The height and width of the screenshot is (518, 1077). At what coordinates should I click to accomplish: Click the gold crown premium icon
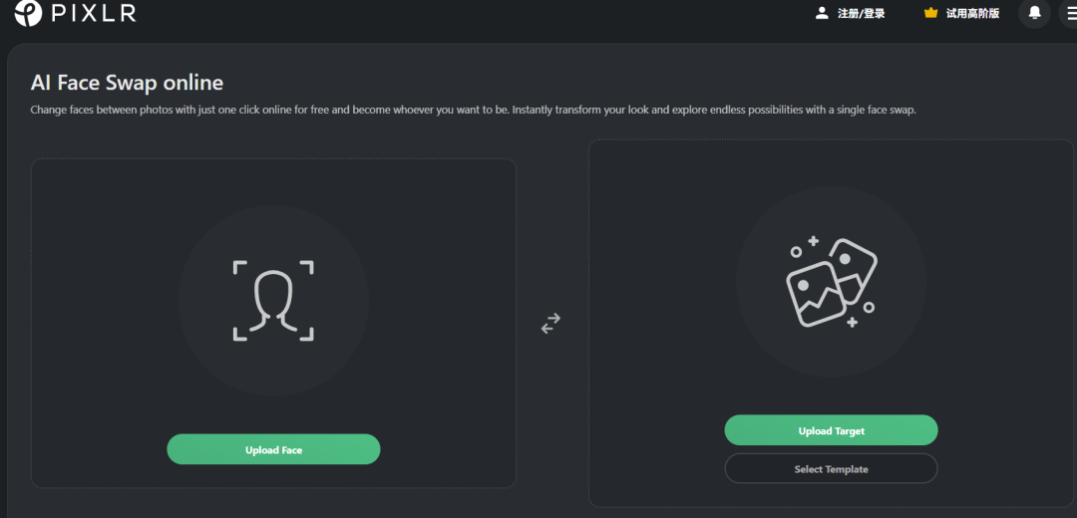coord(930,13)
